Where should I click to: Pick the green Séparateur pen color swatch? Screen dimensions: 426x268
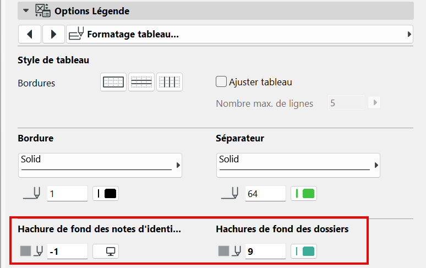[x=304, y=194]
